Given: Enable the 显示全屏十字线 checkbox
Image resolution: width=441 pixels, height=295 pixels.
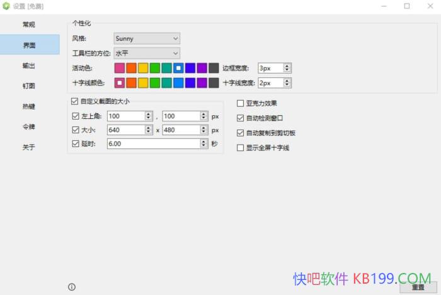Looking at the screenshot, I should point(240,148).
